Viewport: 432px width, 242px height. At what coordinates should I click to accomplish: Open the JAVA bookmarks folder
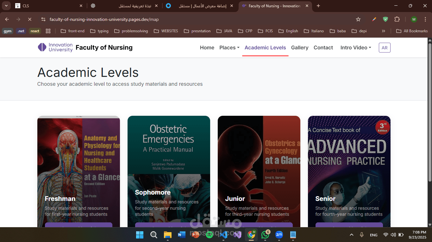(224, 31)
